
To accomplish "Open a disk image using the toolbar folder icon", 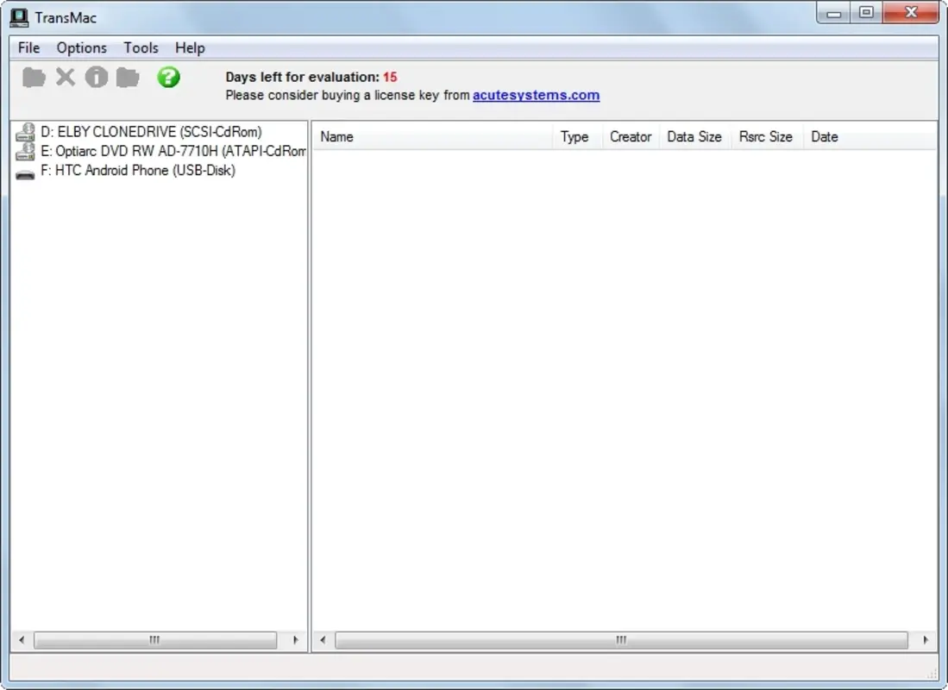I will click(x=33, y=77).
